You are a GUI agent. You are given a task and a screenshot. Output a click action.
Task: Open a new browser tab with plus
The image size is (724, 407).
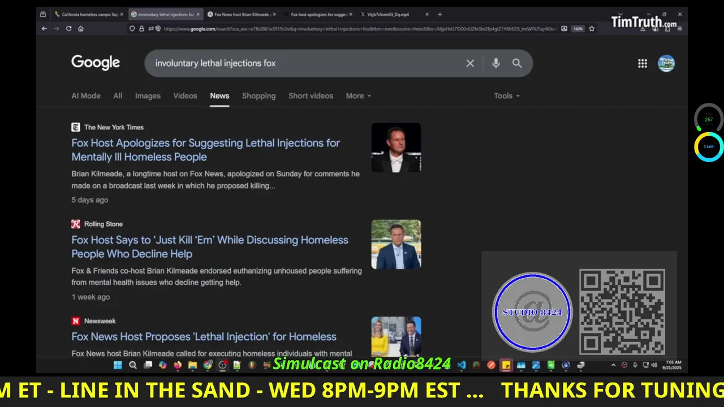(439, 14)
